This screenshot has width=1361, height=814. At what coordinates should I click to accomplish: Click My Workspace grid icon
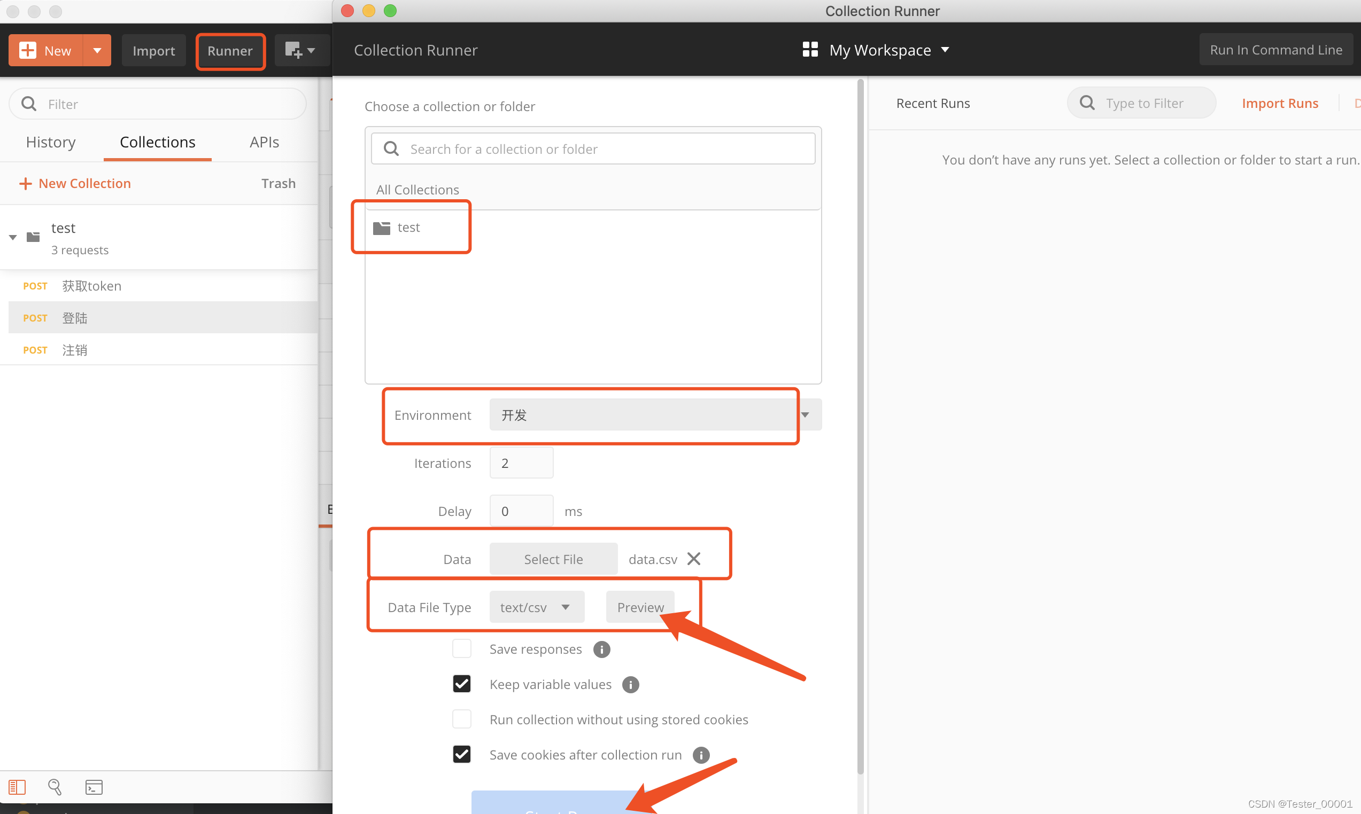[810, 50]
